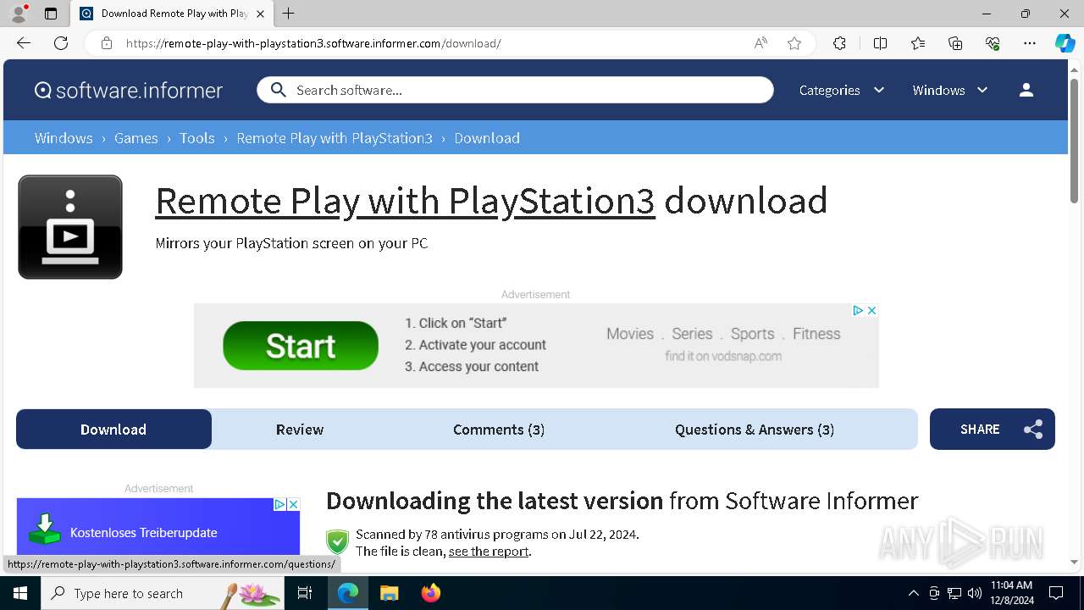Open Task View on taskbar
This screenshot has height=610, width=1084.
pos(305,593)
